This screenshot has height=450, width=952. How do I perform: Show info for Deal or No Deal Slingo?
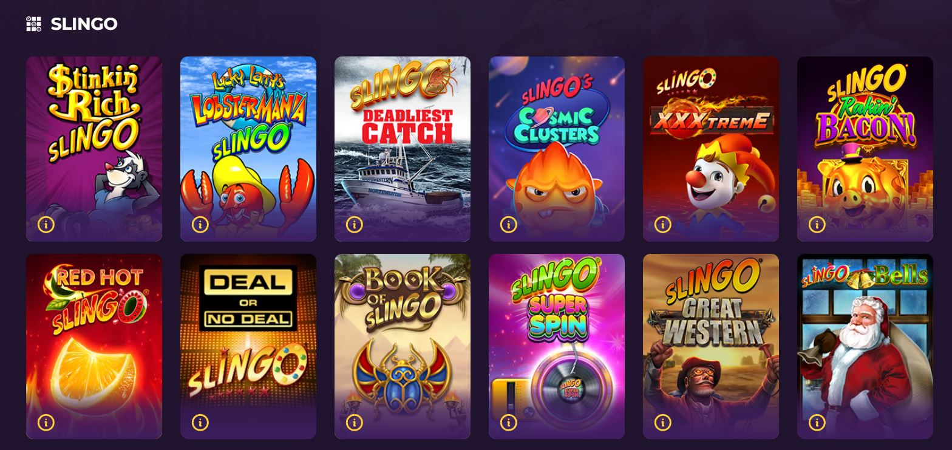[x=200, y=422]
